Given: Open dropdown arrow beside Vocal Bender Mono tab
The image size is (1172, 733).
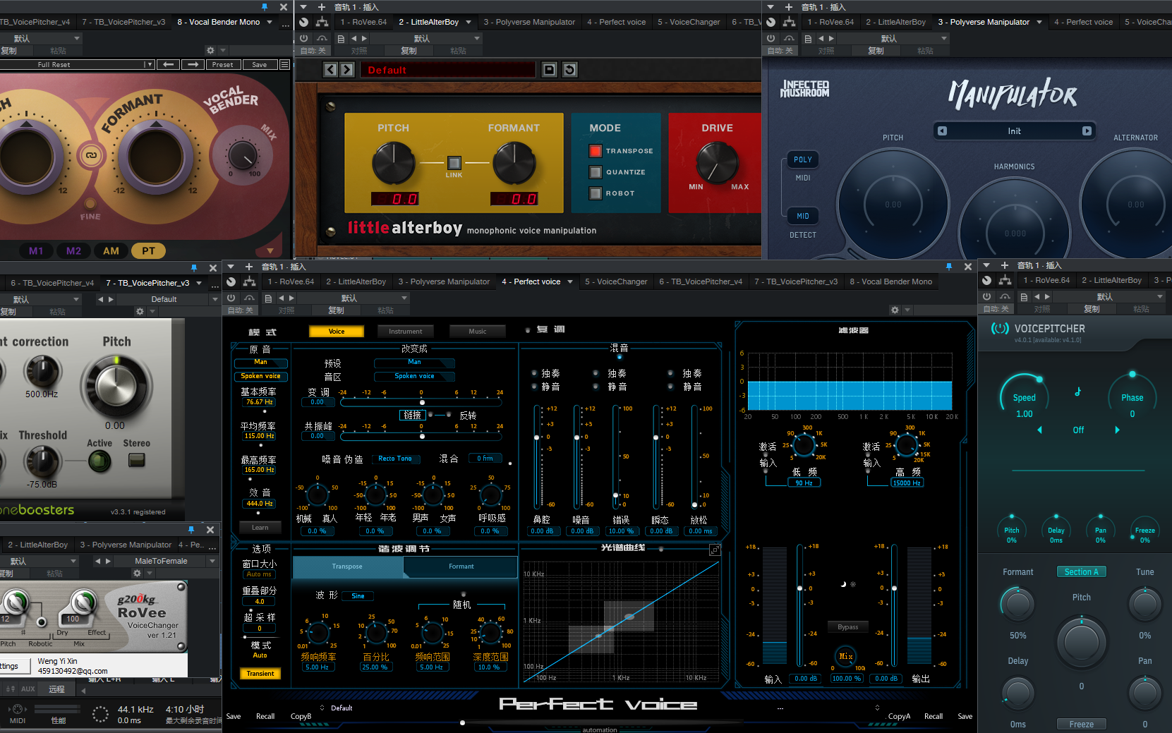Looking at the screenshot, I should pyautogui.click(x=270, y=22).
